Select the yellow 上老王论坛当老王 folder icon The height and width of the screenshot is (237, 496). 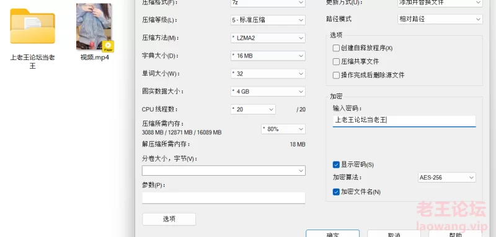coord(33,26)
